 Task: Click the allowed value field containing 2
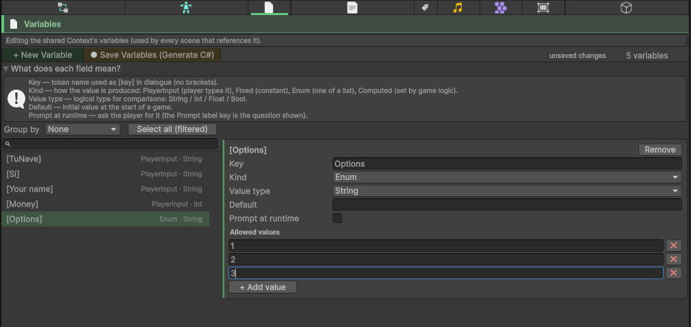pyautogui.click(x=446, y=259)
